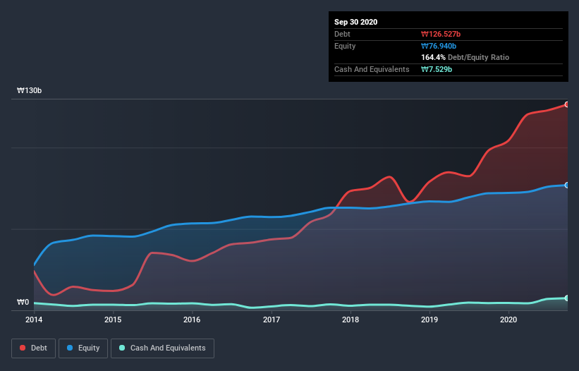This screenshot has height=371, width=579.
Task: Select the 2020 x-axis label
Action: tap(508, 320)
